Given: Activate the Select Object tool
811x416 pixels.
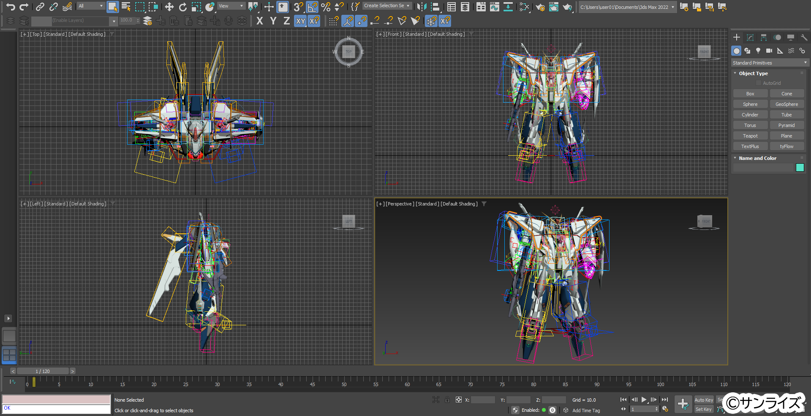Looking at the screenshot, I should pyautogui.click(x=112, y=7).
